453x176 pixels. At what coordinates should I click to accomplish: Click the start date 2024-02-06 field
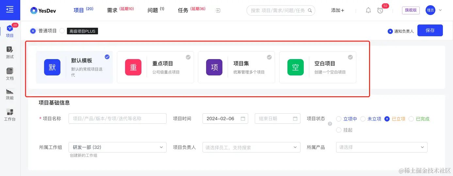225,119
